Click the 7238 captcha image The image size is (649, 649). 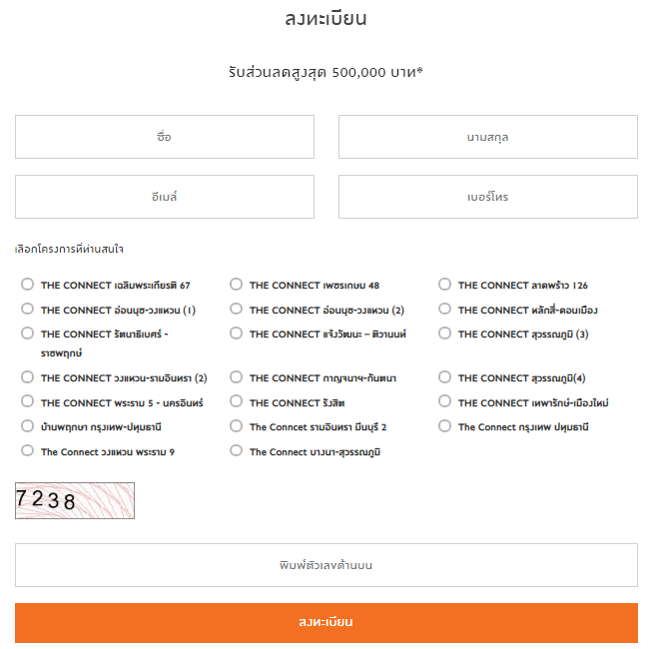75,500
